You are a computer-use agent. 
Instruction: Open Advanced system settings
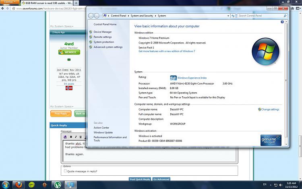point(108,47)
